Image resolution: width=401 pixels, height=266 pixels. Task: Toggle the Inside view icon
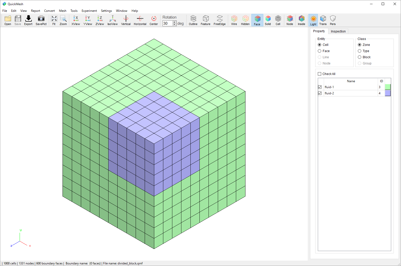tap(302, 20)
